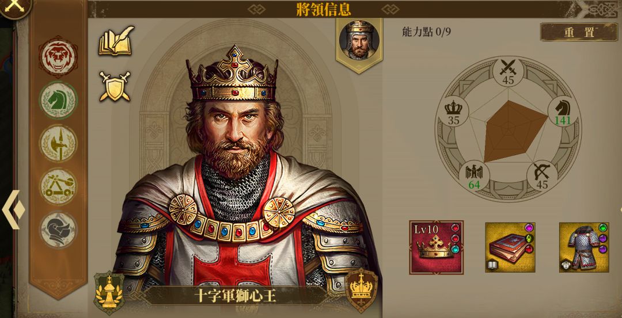Select the lion emblem sidebar tab

(58, 56)
